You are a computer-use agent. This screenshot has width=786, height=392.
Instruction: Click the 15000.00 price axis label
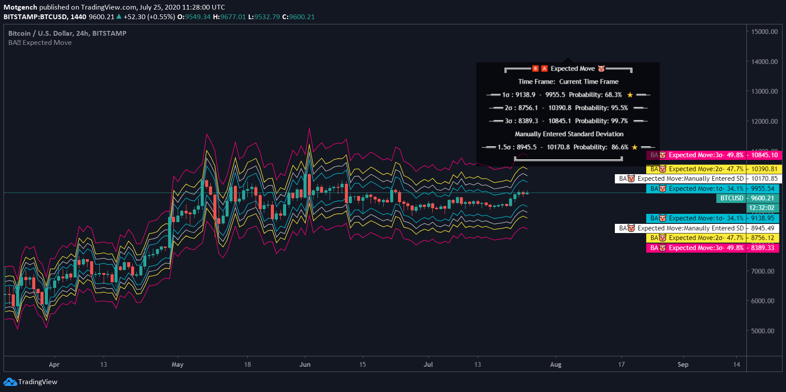764,32
